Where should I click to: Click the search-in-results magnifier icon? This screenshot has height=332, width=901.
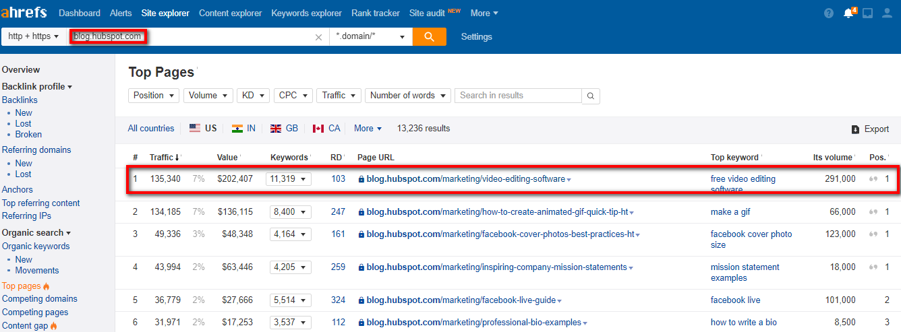click(590, 96)
